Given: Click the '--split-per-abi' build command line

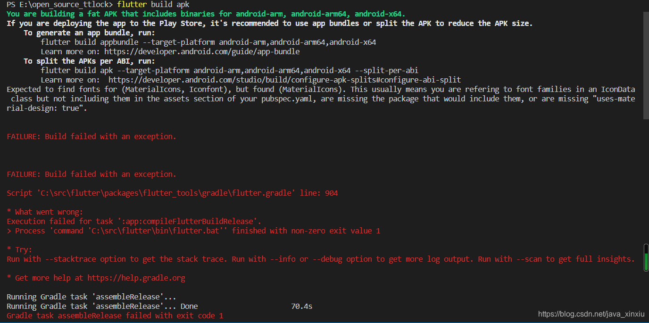Looking at the screenshot, I should pyautogui.click(x=230, y=70).
